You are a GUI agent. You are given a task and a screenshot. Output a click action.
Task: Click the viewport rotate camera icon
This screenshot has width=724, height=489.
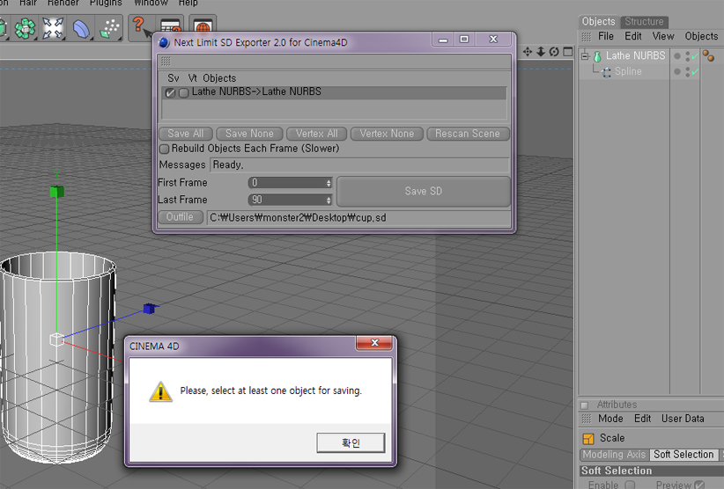(554, 52)
